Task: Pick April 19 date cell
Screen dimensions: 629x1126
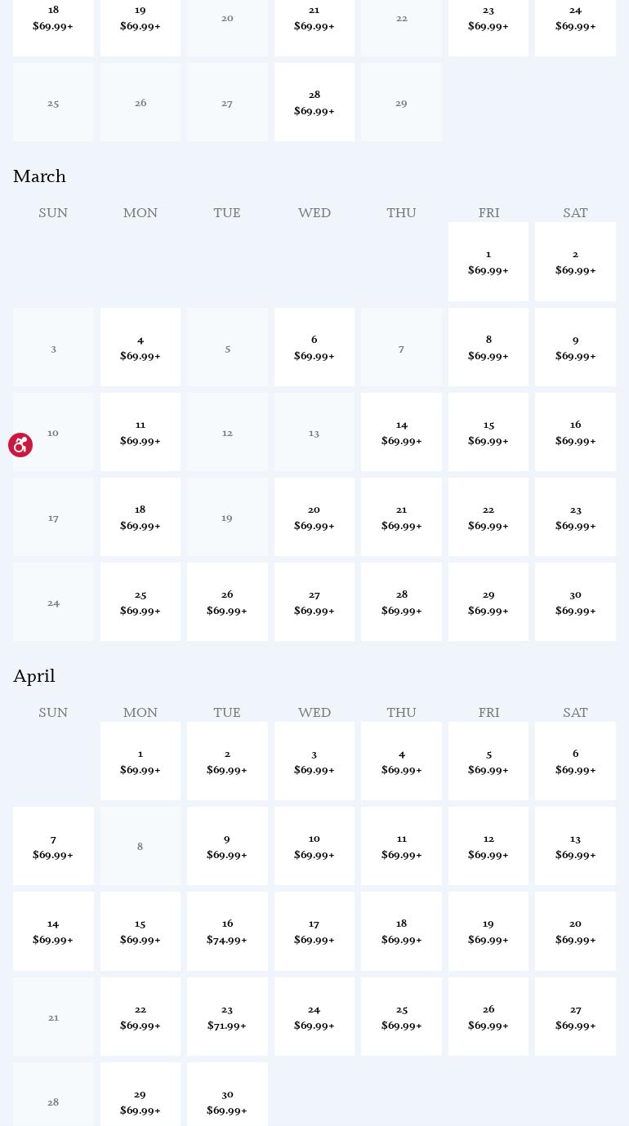Action: coord(488,932)
